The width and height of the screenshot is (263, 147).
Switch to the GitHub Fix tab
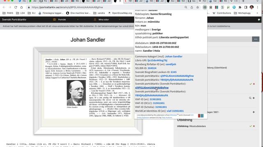[x=43, y=1]
